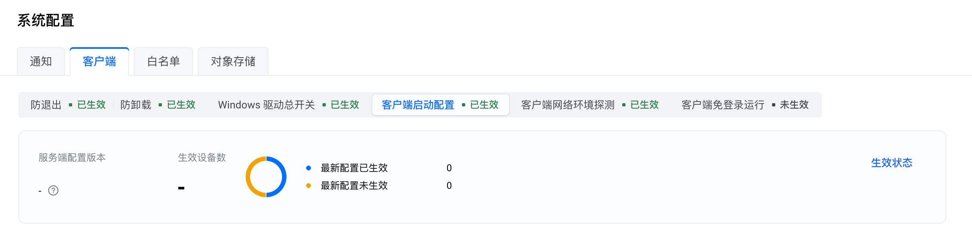
Task: Click the orange dot beside 最新配置未生效
Action: click(x=309, y=186)
